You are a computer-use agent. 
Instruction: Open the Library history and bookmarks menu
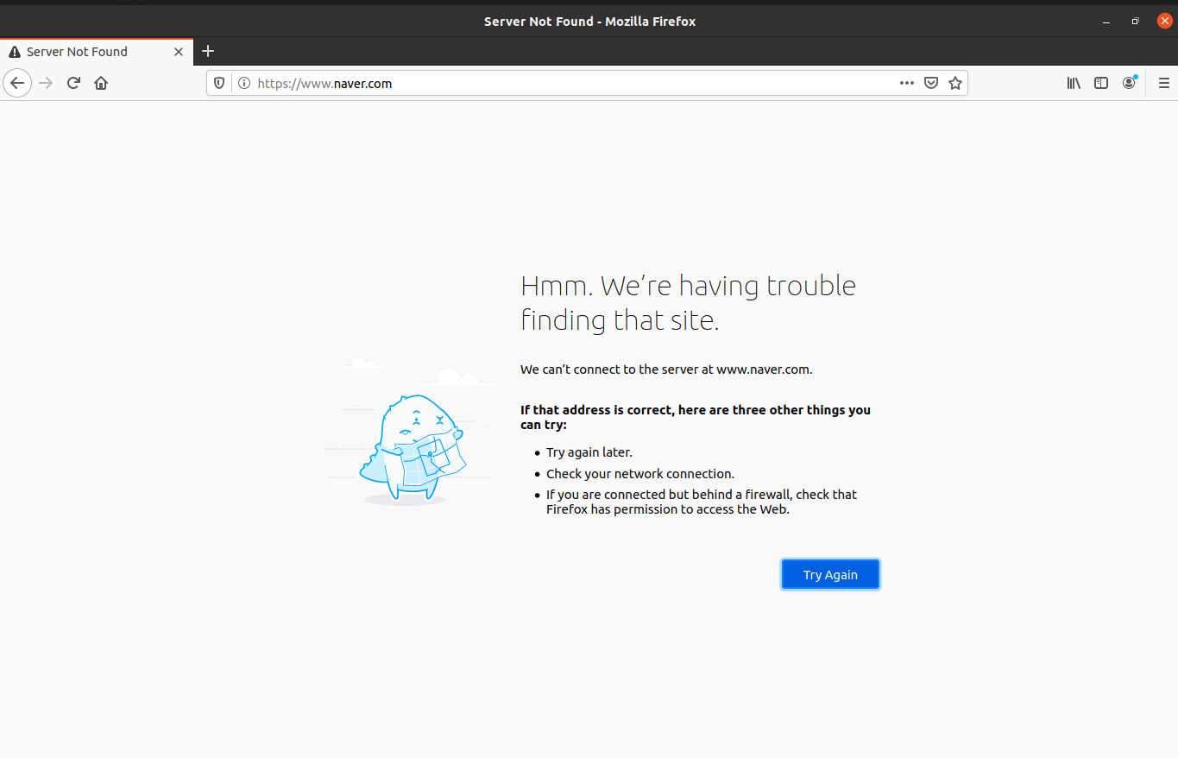(x=1074, y=83)
